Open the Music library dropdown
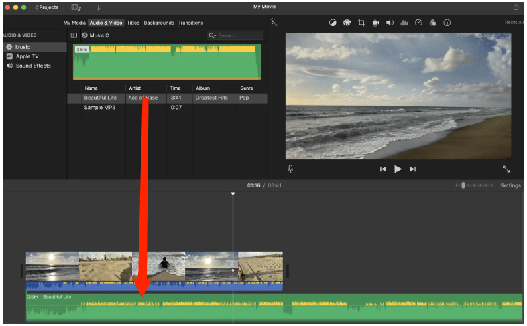 [96, 35]
